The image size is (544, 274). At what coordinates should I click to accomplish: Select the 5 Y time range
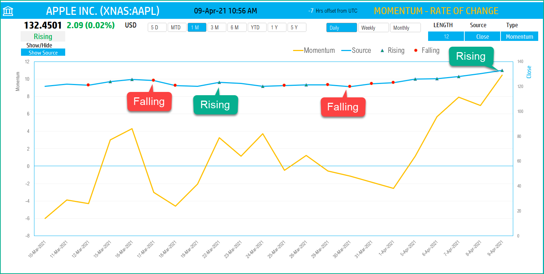[297, 28]
